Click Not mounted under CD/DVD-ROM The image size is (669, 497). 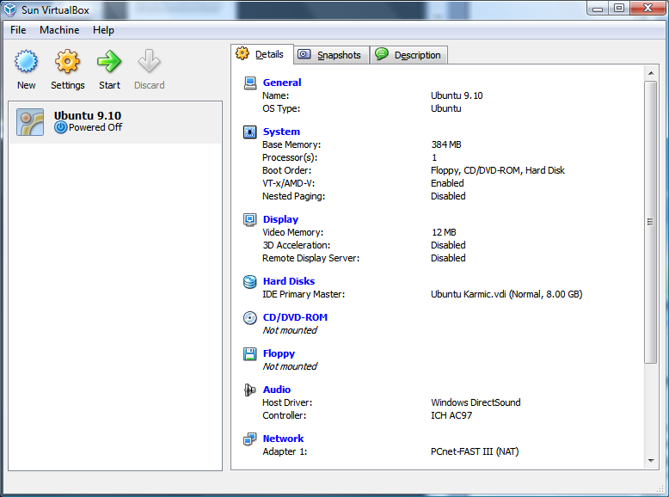(290, 331)
